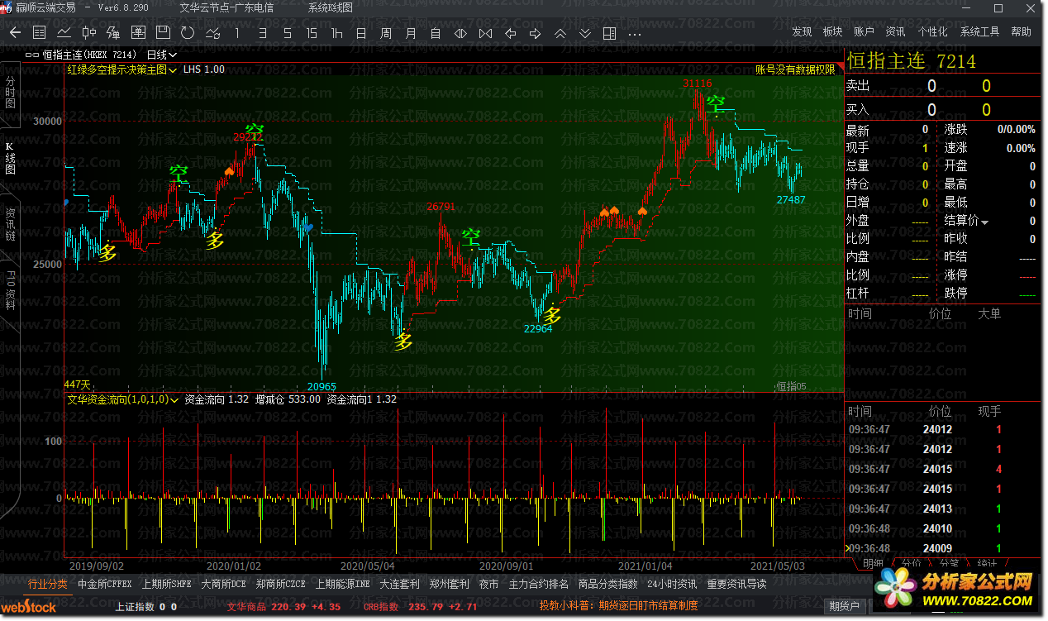Screen dimensions: 1048x621
Task: Select the candlestick K-line chart icon
Action: (88, 33)
